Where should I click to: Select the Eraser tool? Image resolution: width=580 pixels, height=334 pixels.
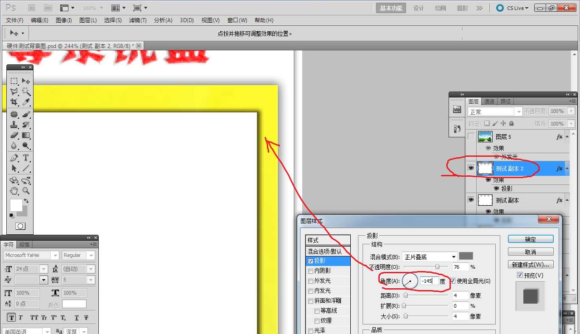(14, 135)
